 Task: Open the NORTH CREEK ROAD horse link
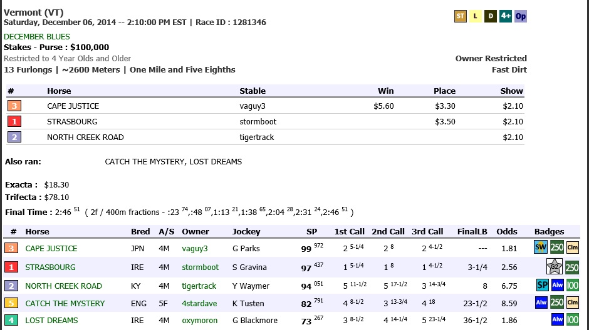63,286
